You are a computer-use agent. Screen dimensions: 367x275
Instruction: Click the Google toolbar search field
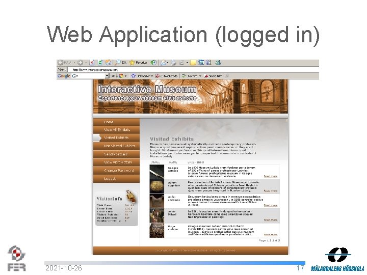[89, 76]
